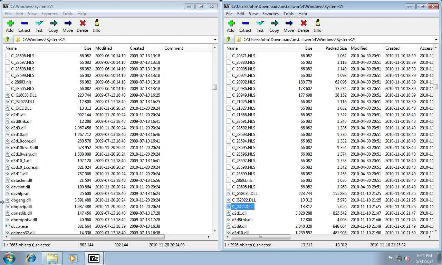Click install.wim window horizontal scrollbar thumb
The image size is (442, 265).
pyautogui.click(x=260, y=237)
